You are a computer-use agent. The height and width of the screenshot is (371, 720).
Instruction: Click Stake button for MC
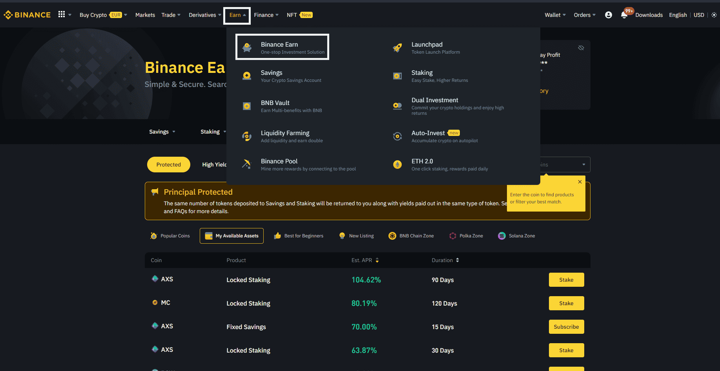point(566,303)
